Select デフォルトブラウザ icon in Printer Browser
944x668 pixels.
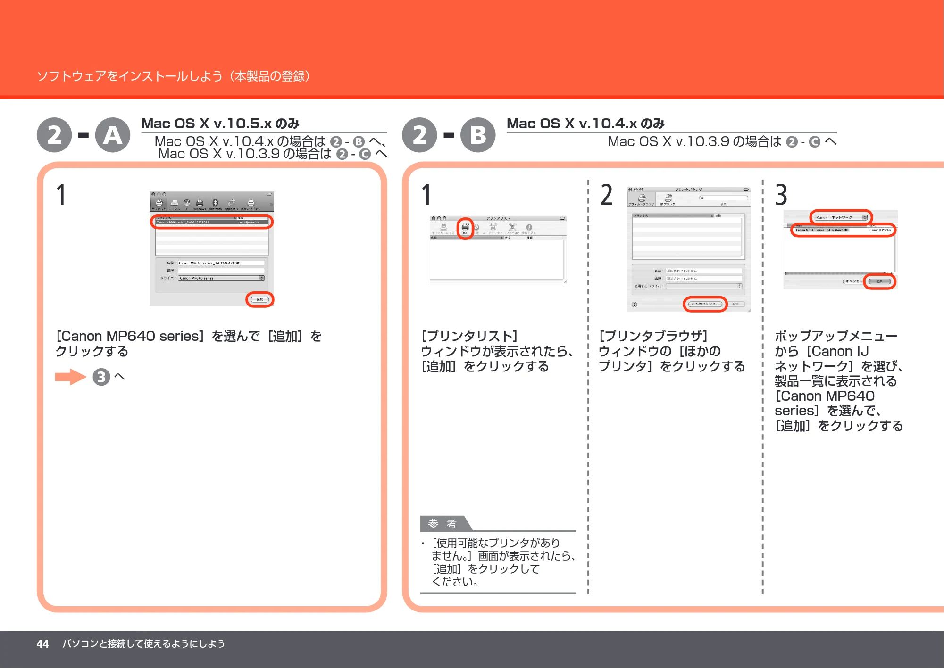(x=642, y=199)
